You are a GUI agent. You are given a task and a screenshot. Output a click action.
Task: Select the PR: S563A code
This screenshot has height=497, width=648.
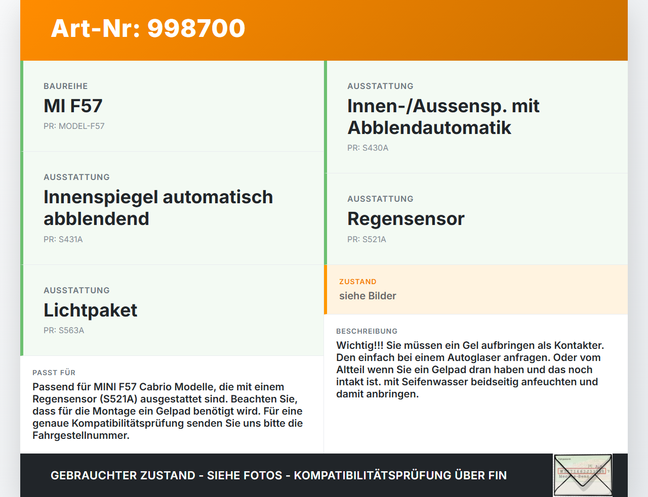64,330
